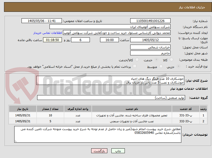Image resolution: width=212 pixels, height=158 pixels.
Task: Click service code cell پ-33-331
Action: (x=186, y=115)
